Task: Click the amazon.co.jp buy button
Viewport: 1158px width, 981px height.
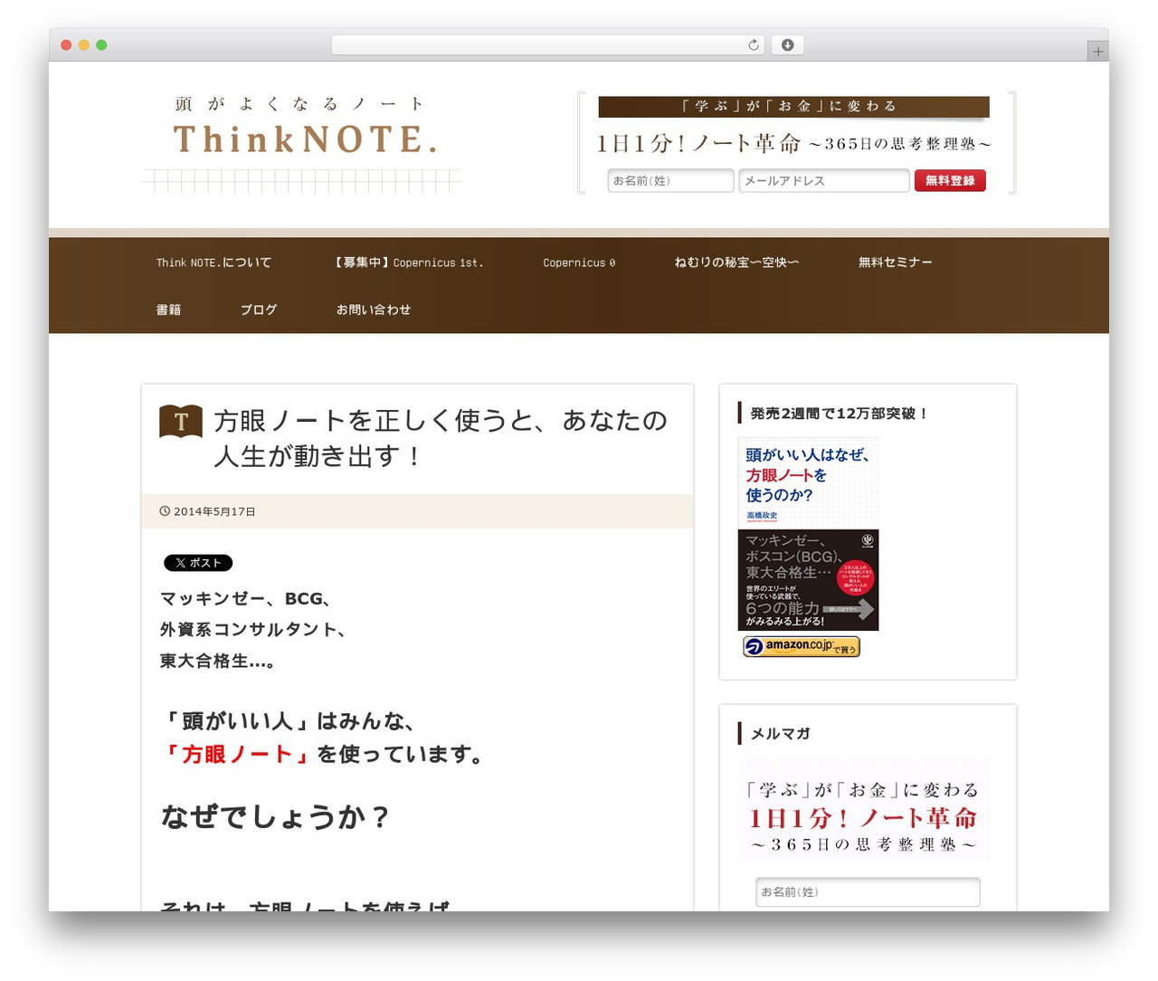Action: coord(802,646)
